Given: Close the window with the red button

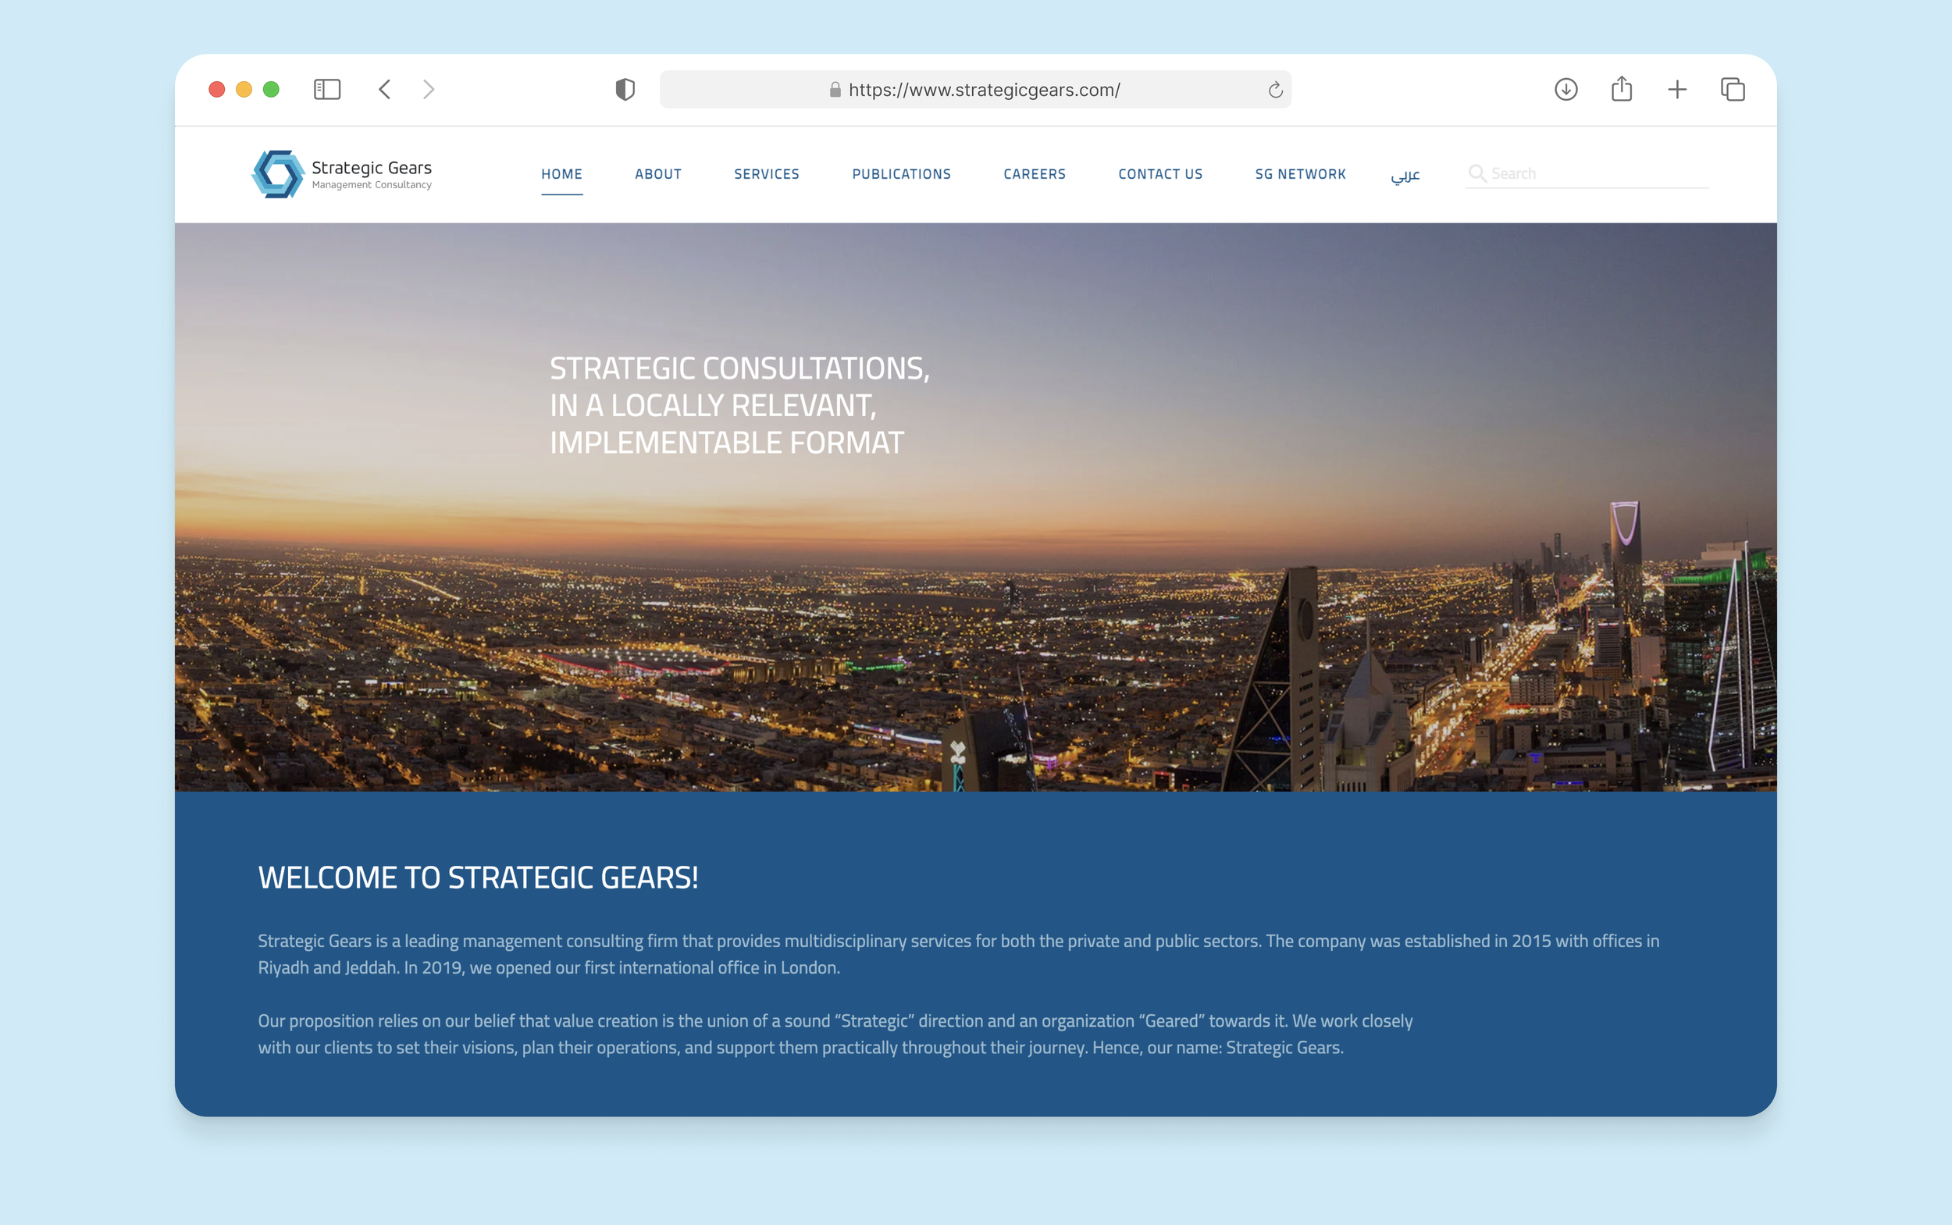Looking at the screenshot, I should click(x=216, y=89).
